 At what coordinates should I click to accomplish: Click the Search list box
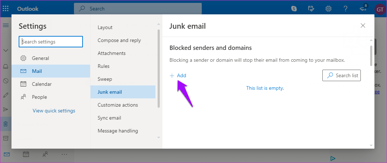(x=342, y=75)
